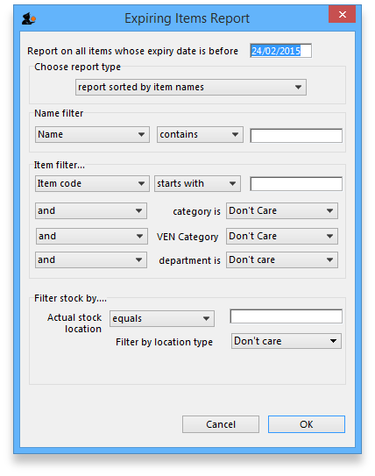Screen dimensions: 375x476
Task: Open the 'and' dropdown beside department is
Action: tap(91, 259)
